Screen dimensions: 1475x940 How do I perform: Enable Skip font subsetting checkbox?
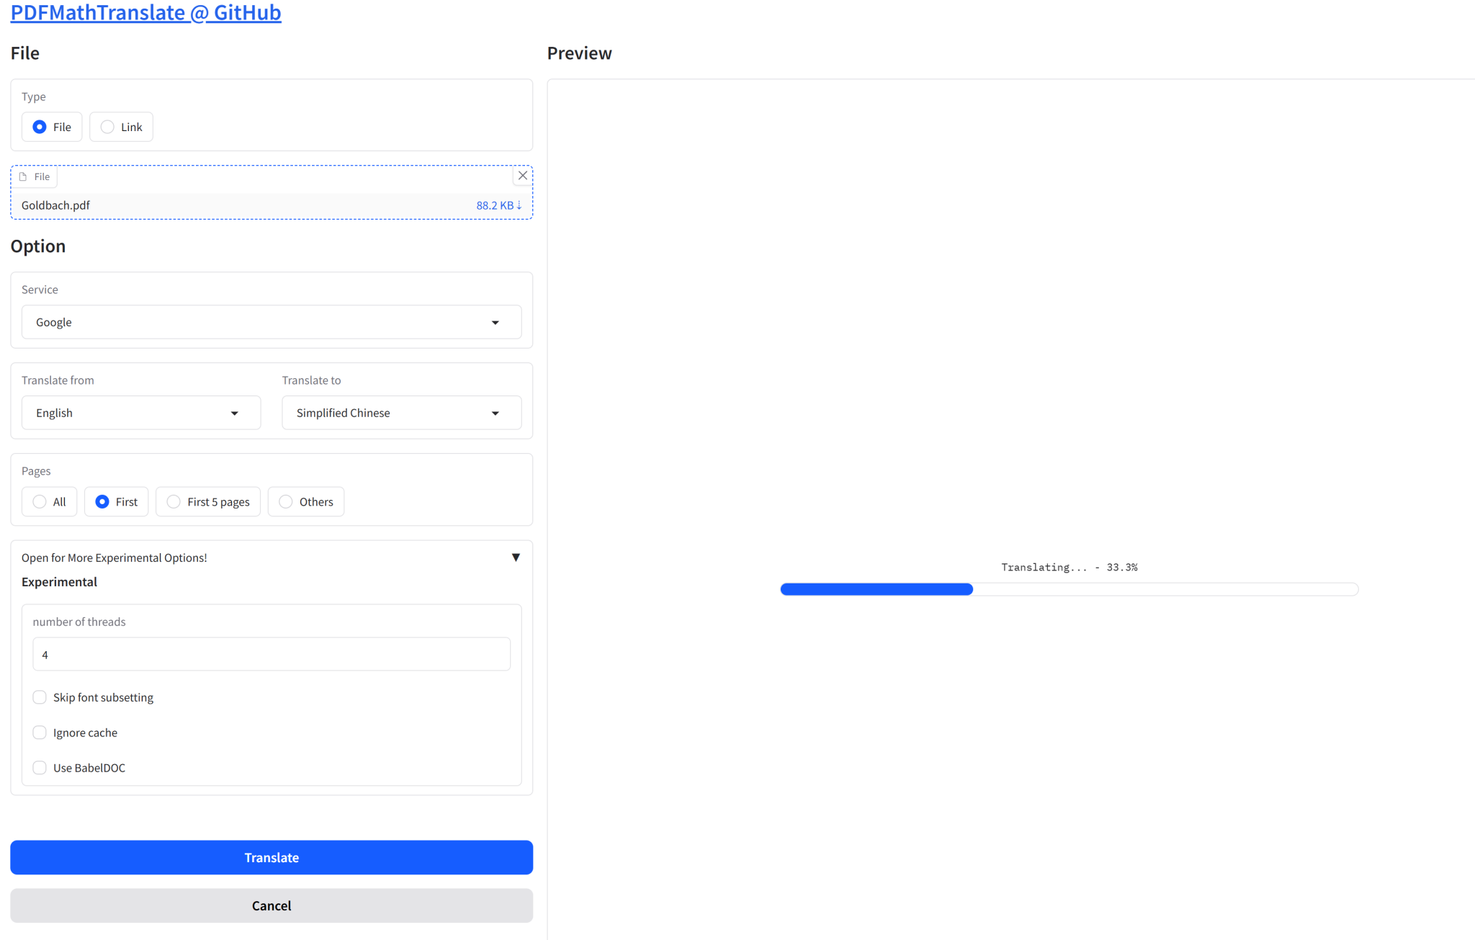pos(40,697)
